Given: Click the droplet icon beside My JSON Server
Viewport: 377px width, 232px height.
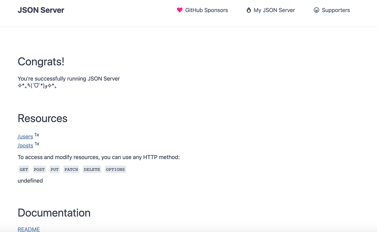Looking at the screenshot, I should click(x=249, y=10).
